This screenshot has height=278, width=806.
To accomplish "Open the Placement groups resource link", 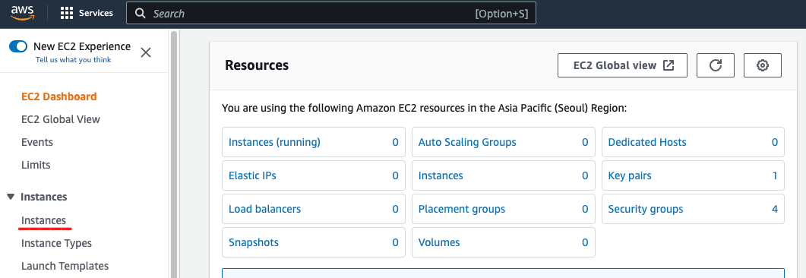I will coord(462,209).
